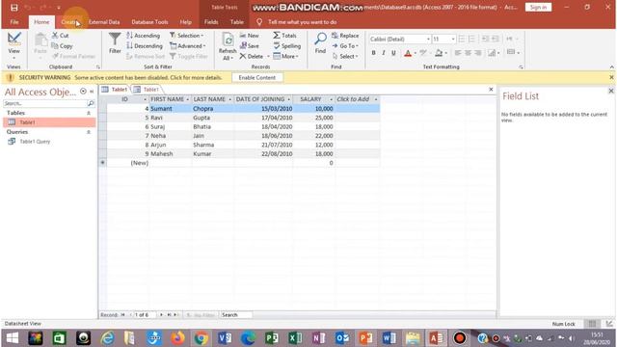Go to the next record
617x347 pixels.
pos(161,315)
